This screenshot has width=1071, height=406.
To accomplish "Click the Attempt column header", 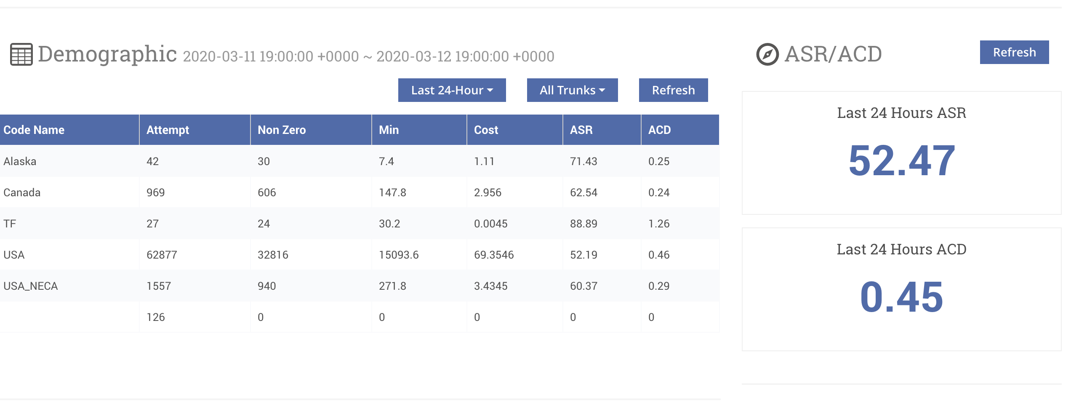I will tap(168, 130).
